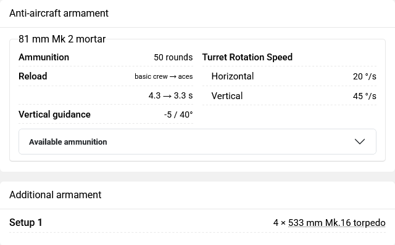
Task: Click the Available ammunition label
Action: pyautogui.click(x=68, y=142)
